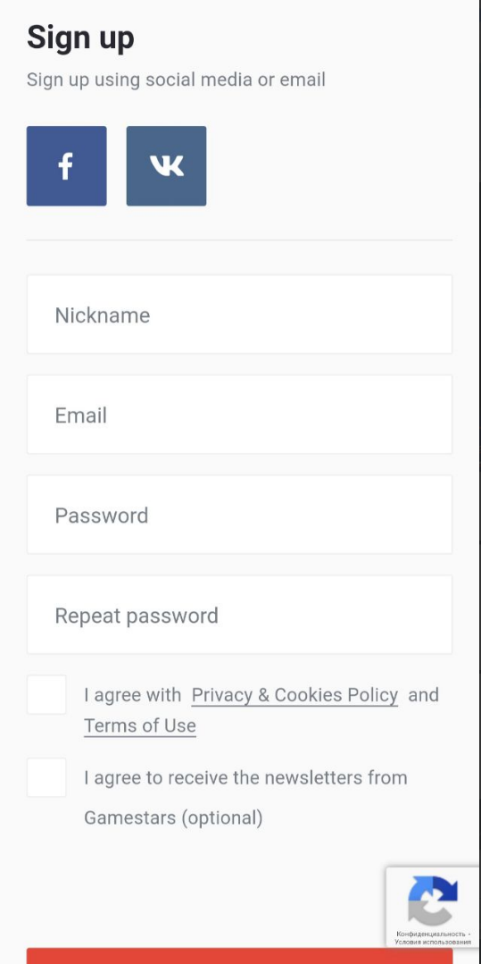Click the Sign up heading
481x964 pixels.
(80, 38)
